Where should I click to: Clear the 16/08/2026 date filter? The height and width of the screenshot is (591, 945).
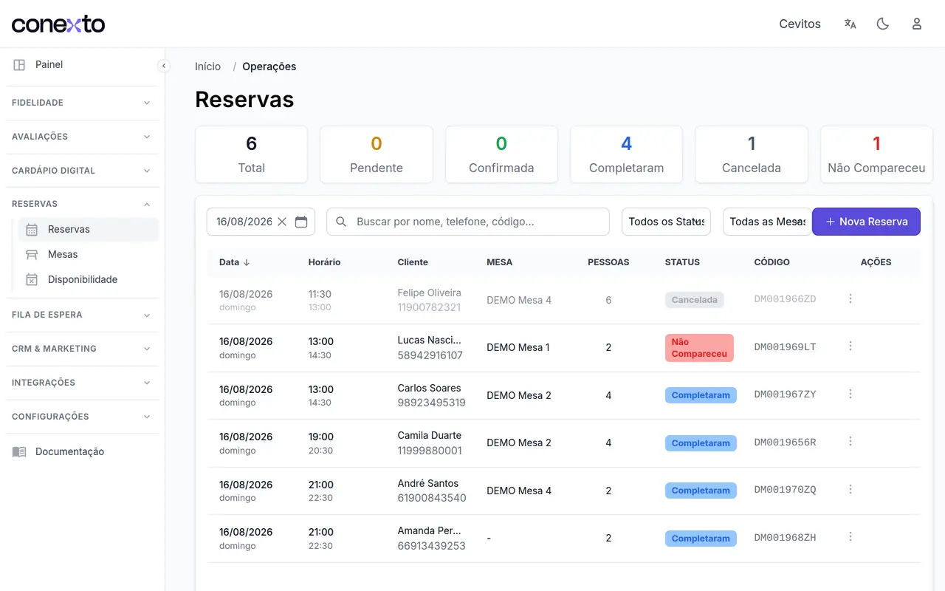(282, 222)
